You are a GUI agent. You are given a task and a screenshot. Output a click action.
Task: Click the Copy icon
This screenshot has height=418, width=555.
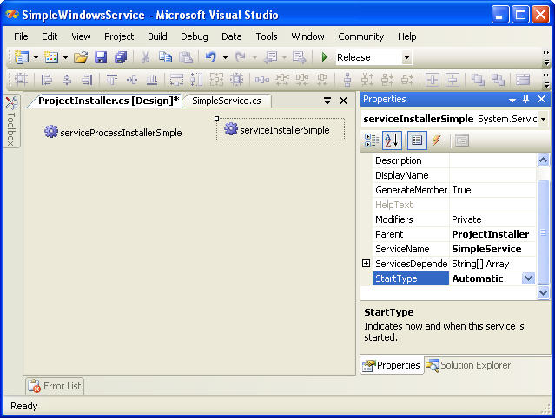coord(165,57)
